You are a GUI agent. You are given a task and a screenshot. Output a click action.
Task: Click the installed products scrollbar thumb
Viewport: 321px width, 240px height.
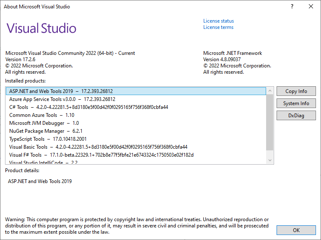(270, 122)
